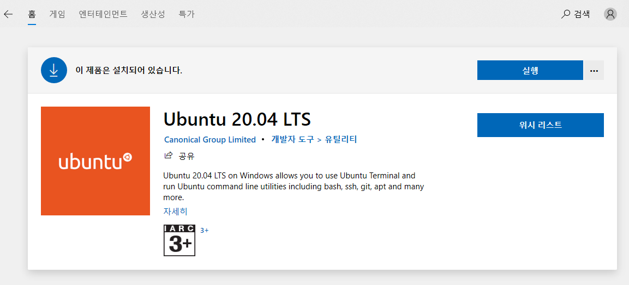Image resolution: width=629 pixels, height=285 pixels.
Task: Open Canonical Group Limited publisher link
Action: click(210, 139)
